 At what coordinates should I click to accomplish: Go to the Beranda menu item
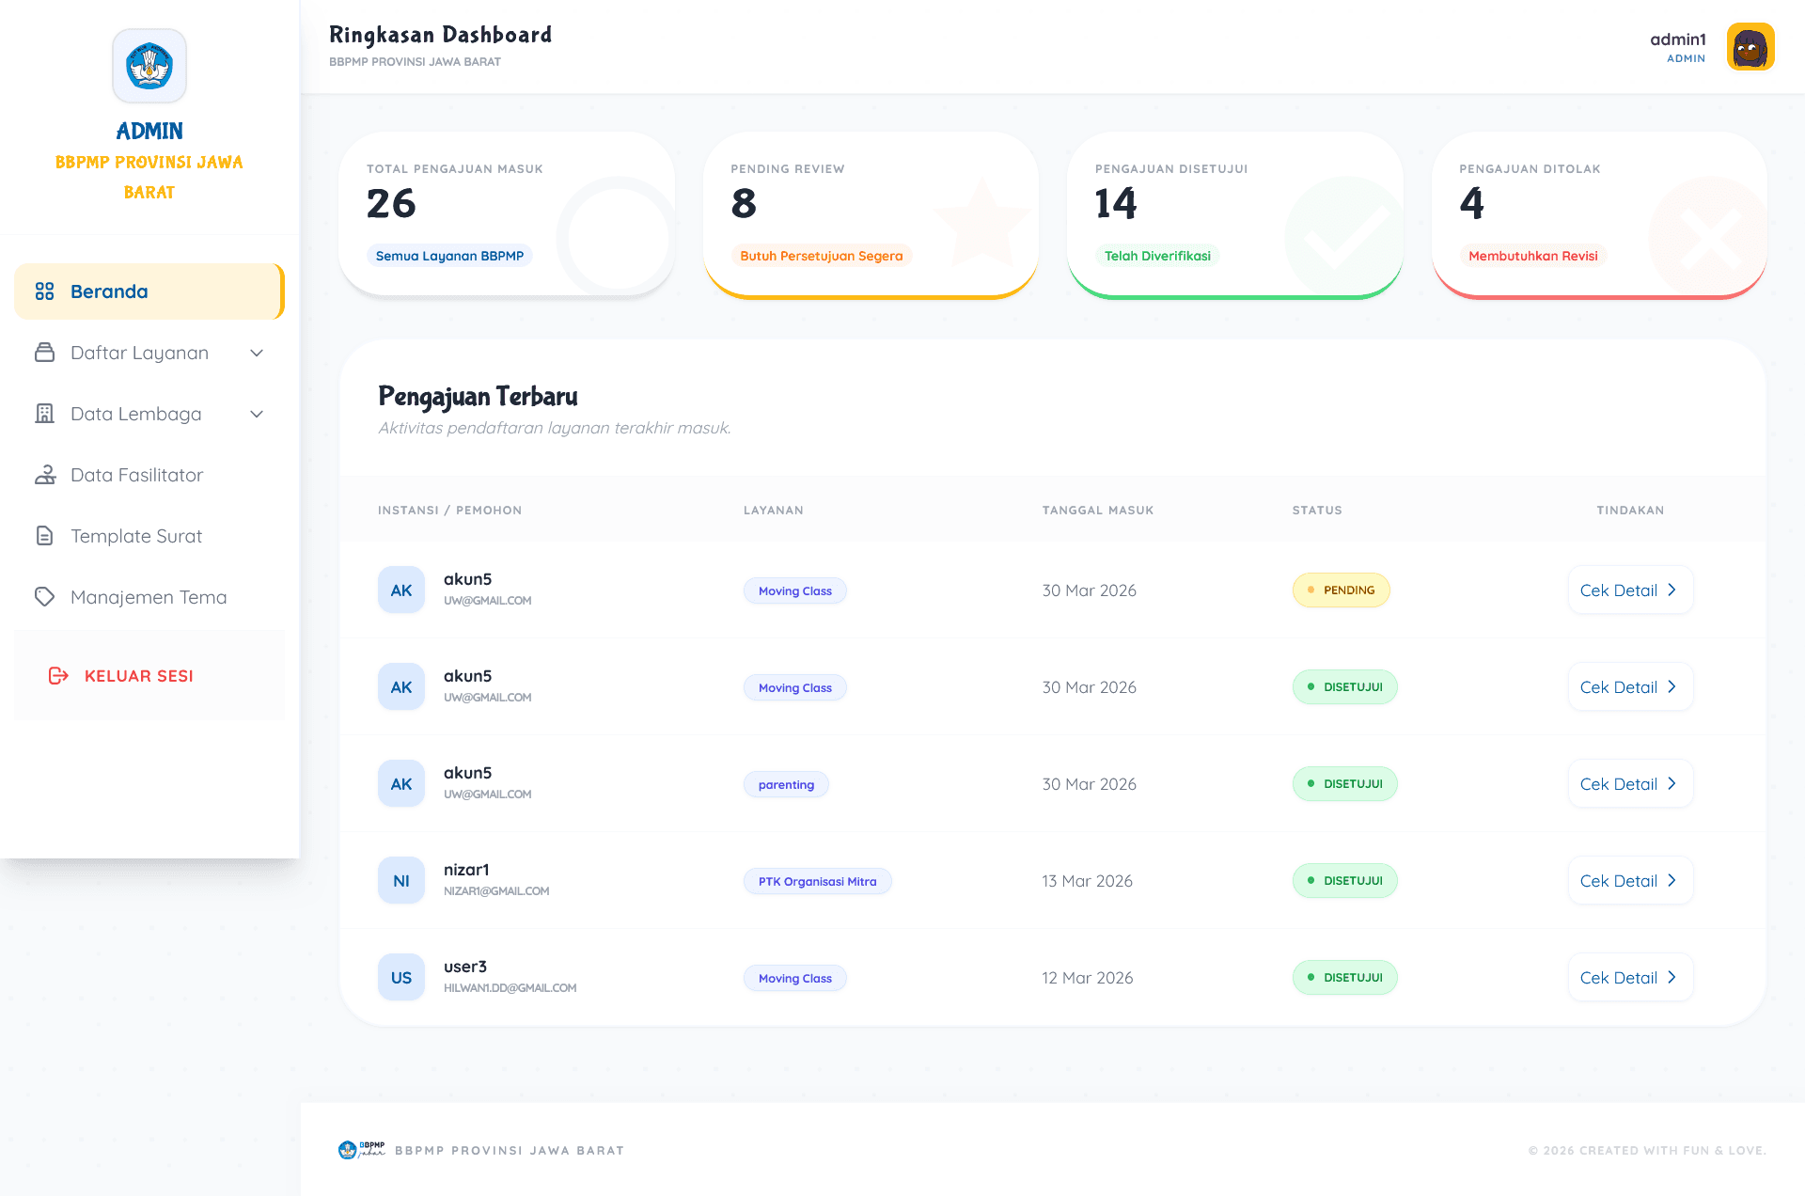[x=109, y=291]
